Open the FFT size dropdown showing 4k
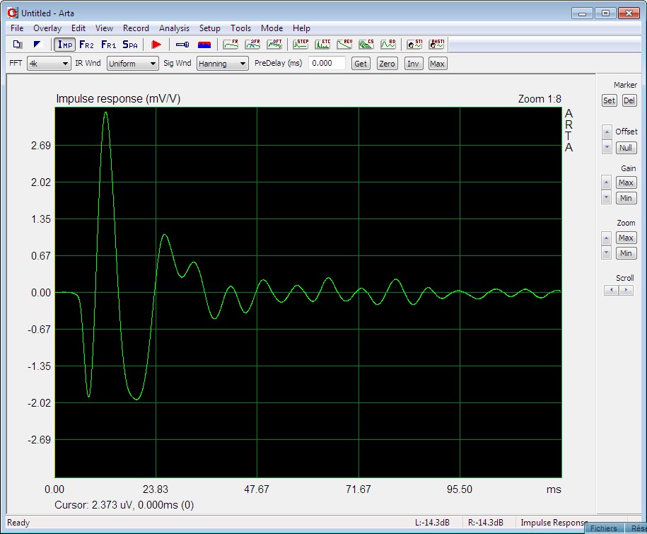Viewport: 647px width, 534px height. point(49,64)
